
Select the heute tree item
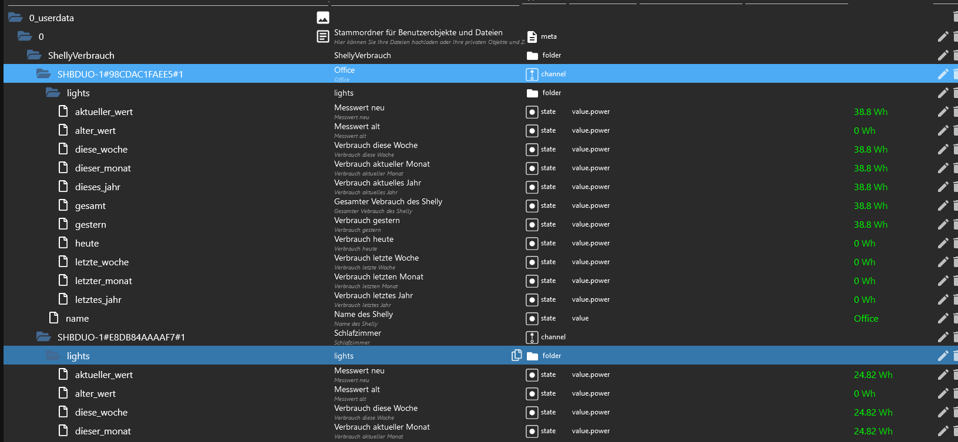(x=87, y=243)
